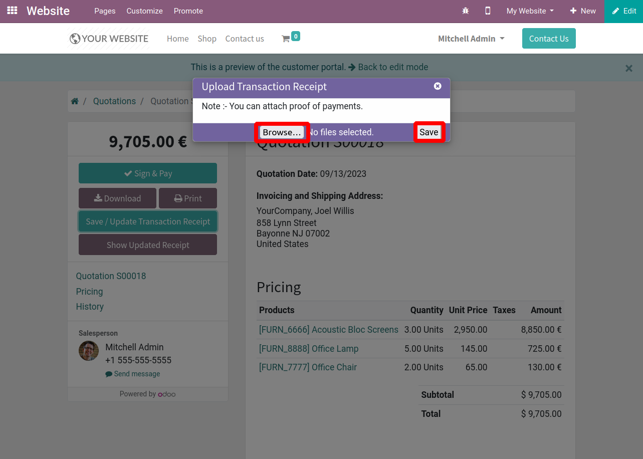The image size is (643, 459).
Task: Toggle mobile preview phone icon
Action: pos(488,11)
